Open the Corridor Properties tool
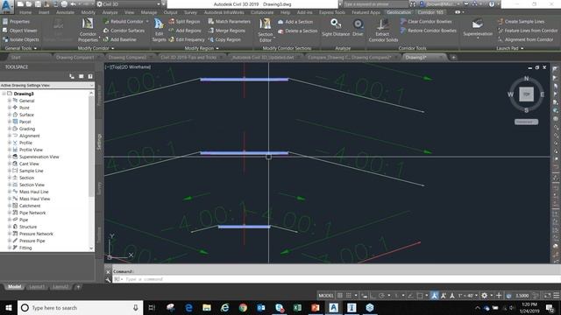Screen dimensions: 561x315 coord(88,30)
